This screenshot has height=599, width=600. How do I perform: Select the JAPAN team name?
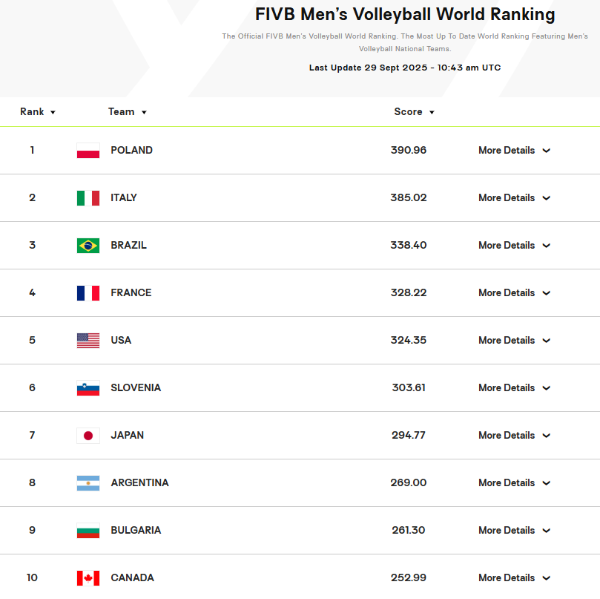coord(128,436)
